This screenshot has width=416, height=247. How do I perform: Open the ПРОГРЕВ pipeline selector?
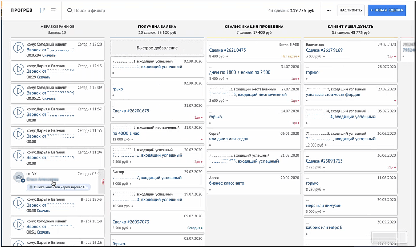pos(21,10)
